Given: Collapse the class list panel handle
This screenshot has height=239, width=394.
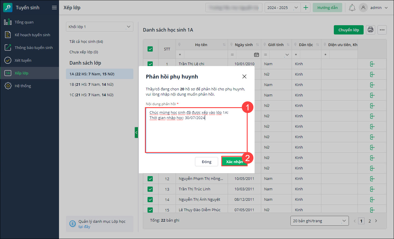Looking at the screenshot, I should pyautogui.click(x=136, y=132).
